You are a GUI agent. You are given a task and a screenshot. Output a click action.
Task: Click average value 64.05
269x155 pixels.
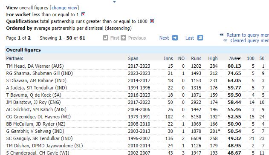click(x=234, y=80)
